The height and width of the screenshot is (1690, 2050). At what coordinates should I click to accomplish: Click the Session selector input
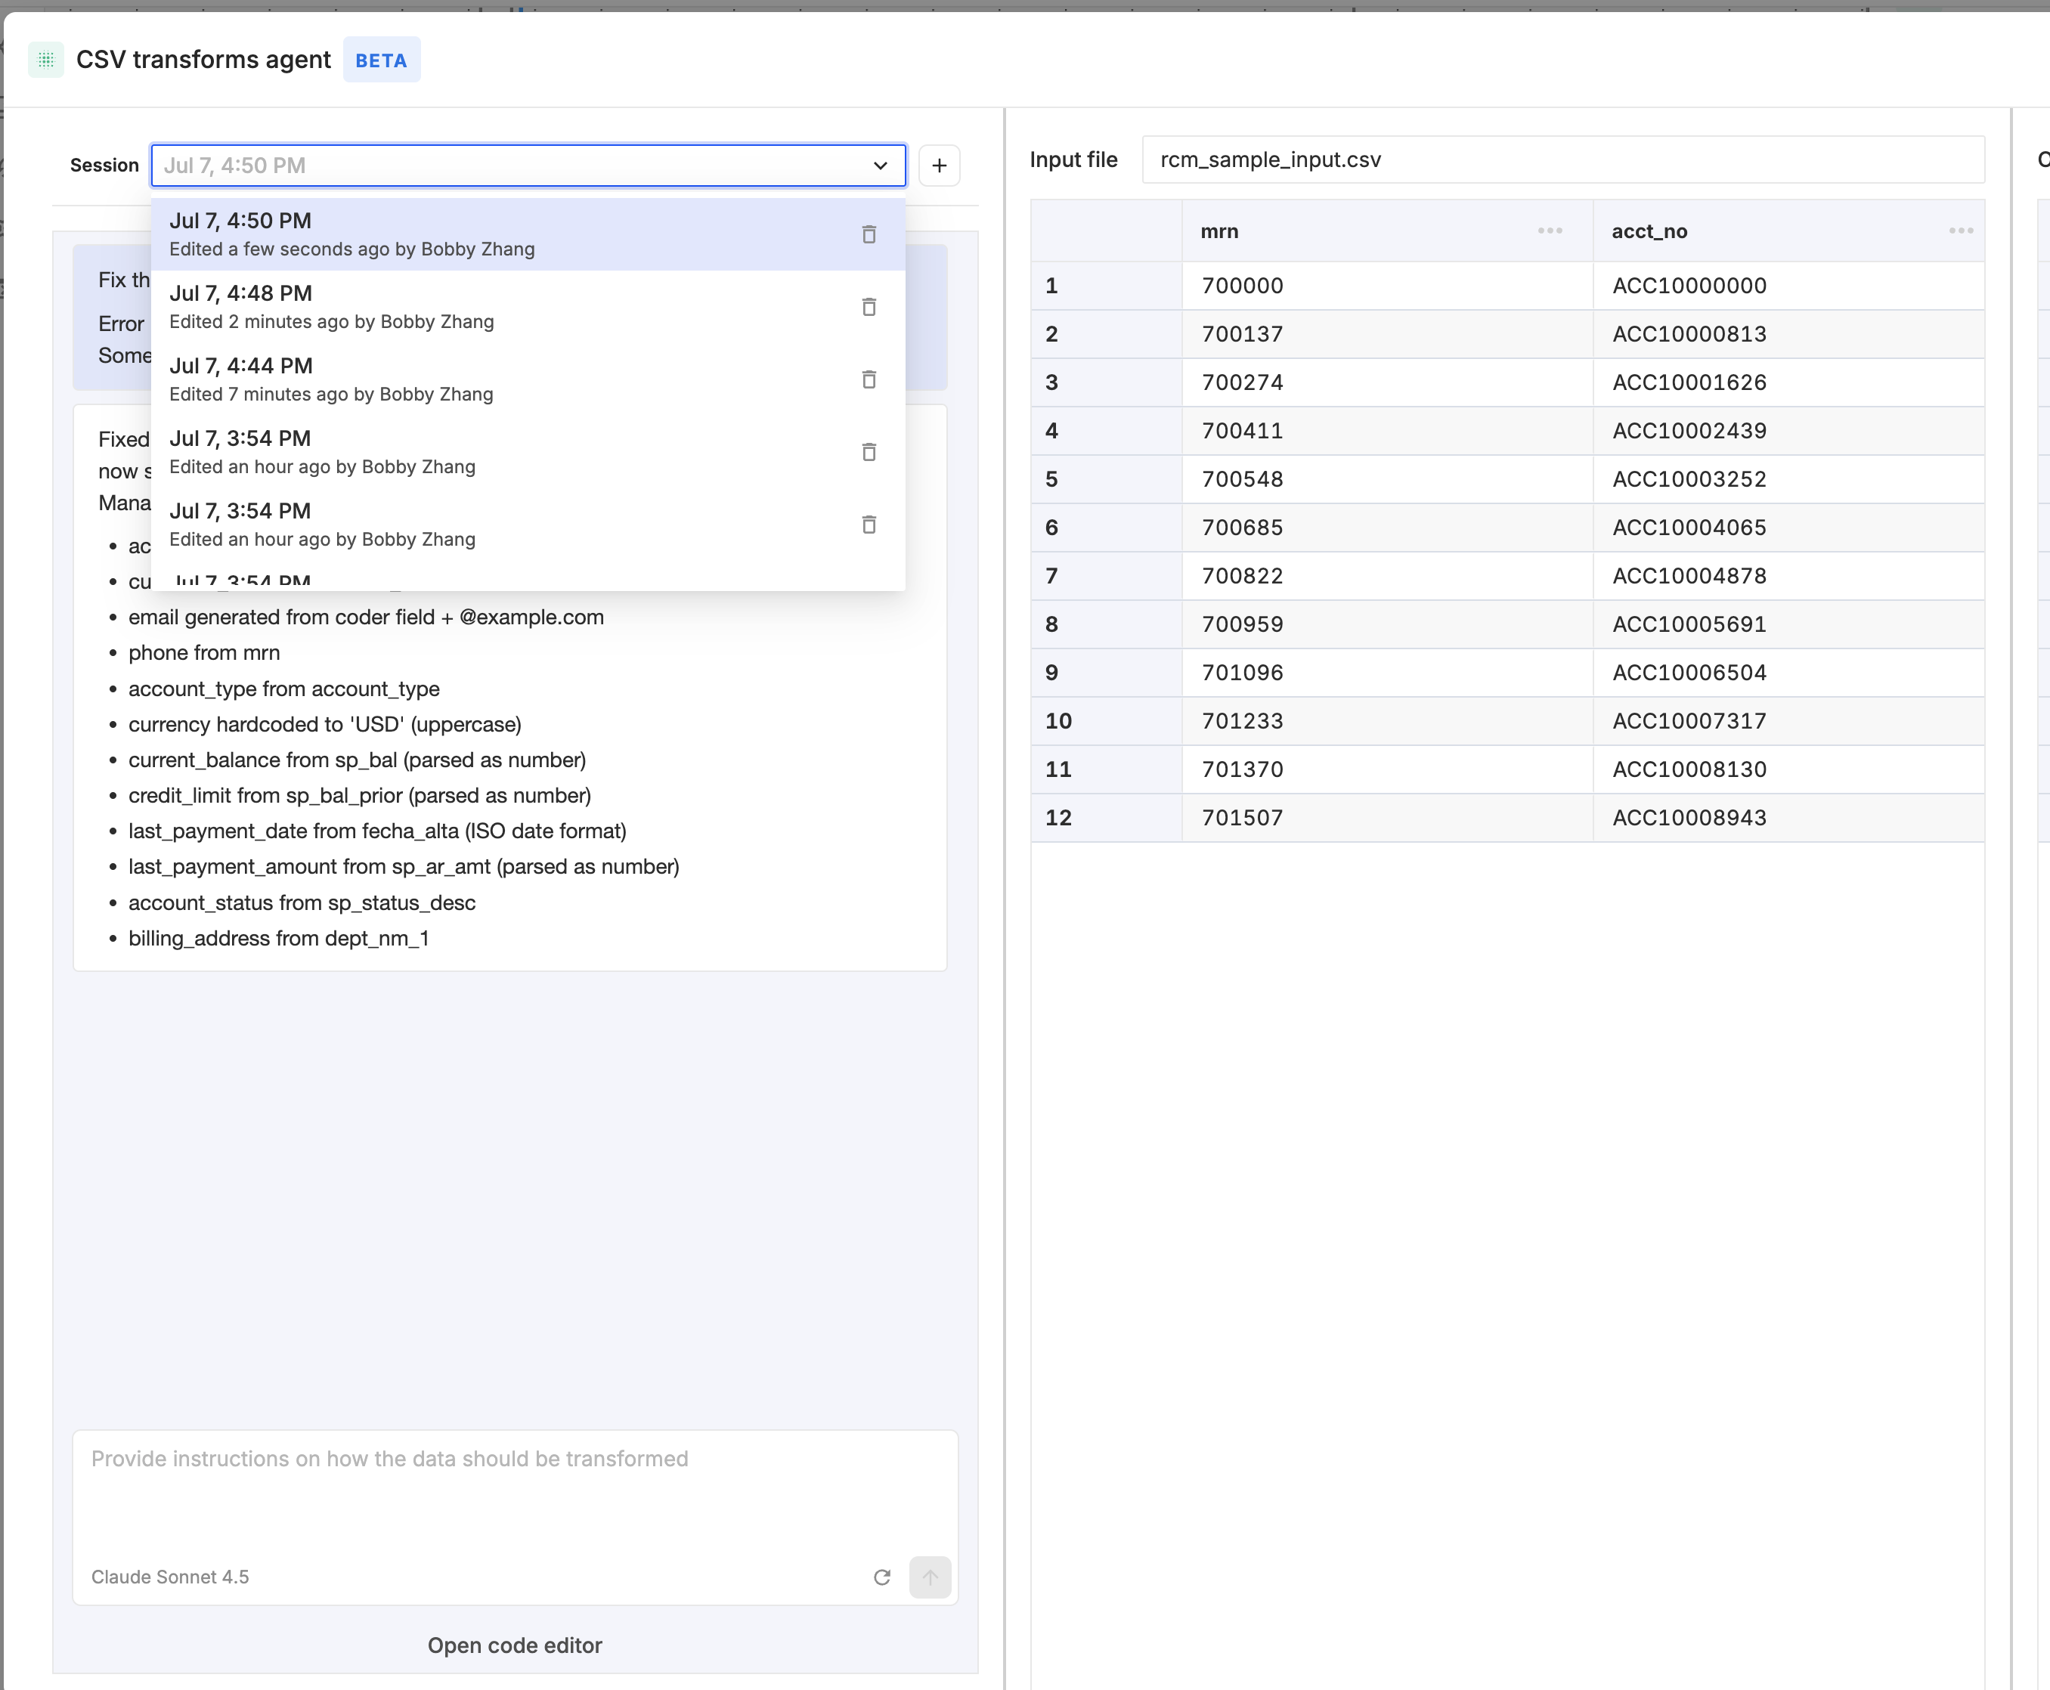pos(528,166)
